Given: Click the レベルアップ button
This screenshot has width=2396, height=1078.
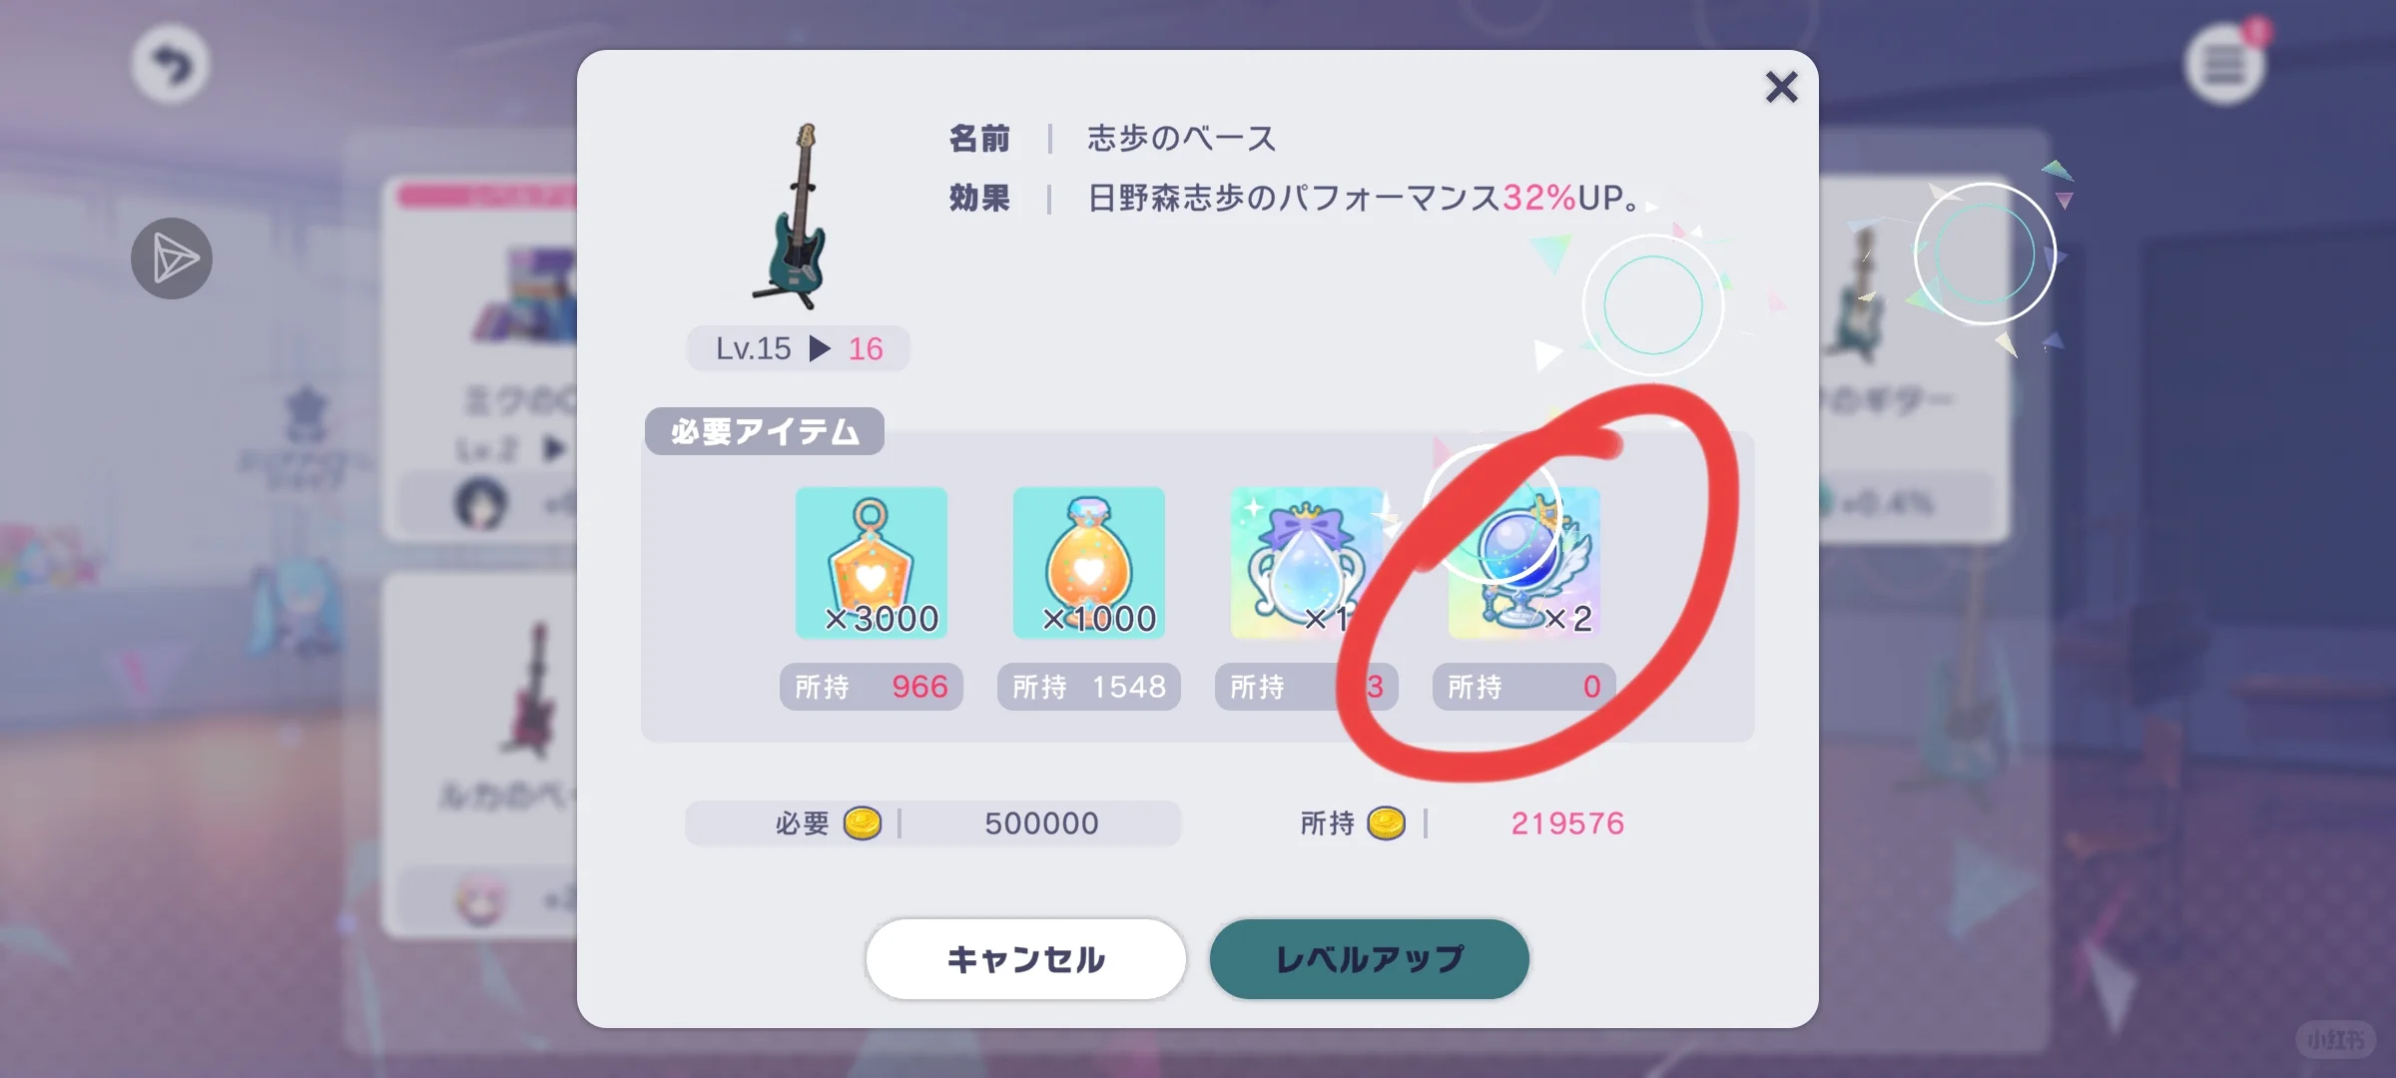Looking at the screenshot, I should [1370, 959].
